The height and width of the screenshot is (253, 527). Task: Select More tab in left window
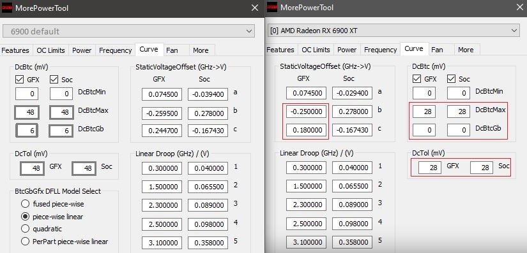201,50
